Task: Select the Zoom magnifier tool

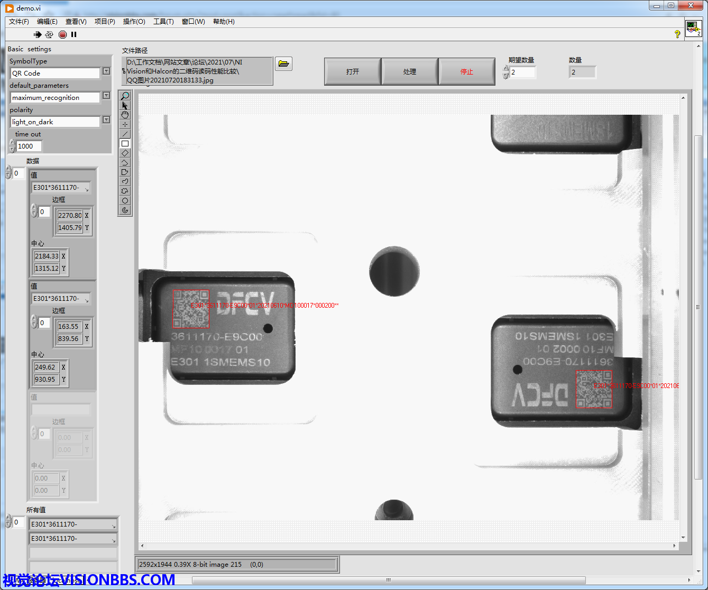Action: [x=125, y=96]
